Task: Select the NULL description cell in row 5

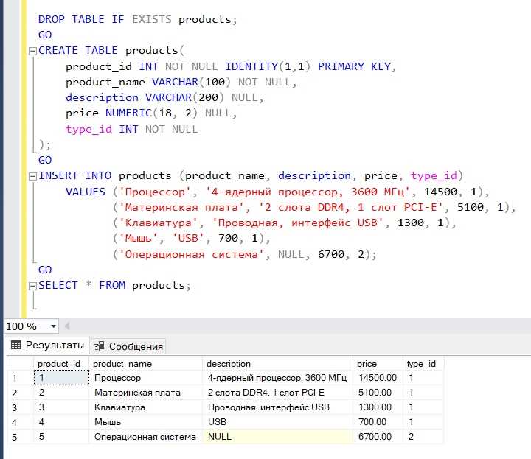Action: [x=278, y=437]
